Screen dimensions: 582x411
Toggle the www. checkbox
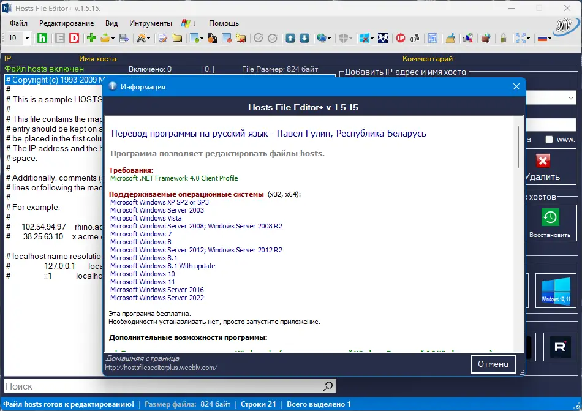pos(549,140)
